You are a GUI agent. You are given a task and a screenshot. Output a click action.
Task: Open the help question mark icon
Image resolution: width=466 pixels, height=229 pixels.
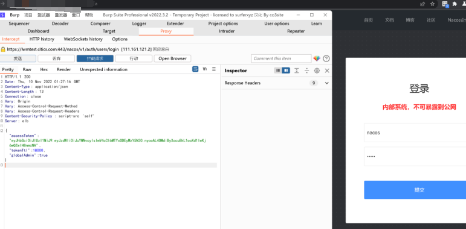326,58
